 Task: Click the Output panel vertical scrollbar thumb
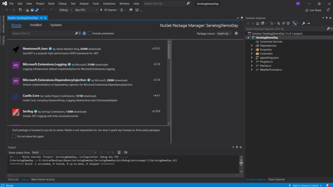click(241, 163)
